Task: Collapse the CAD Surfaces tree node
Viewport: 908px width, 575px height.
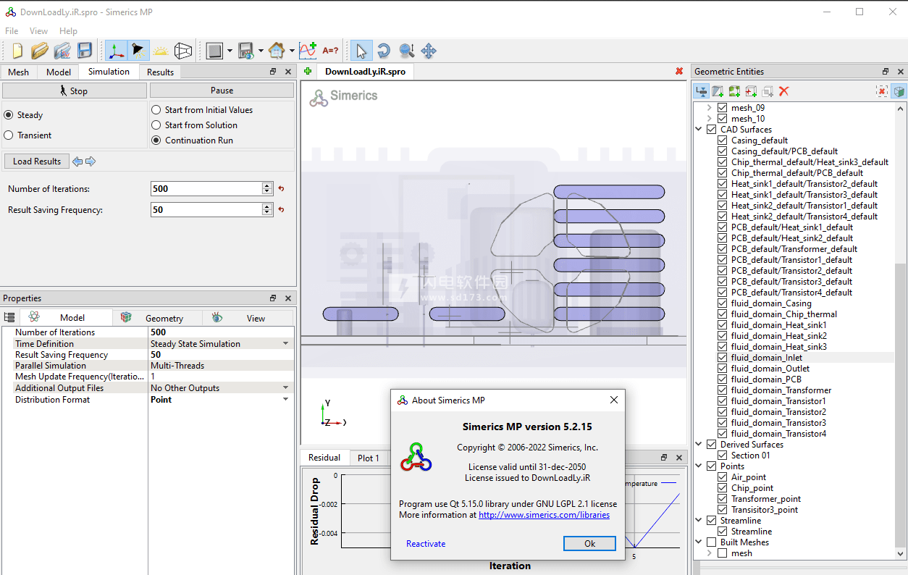Action: [x=699, y=130]
